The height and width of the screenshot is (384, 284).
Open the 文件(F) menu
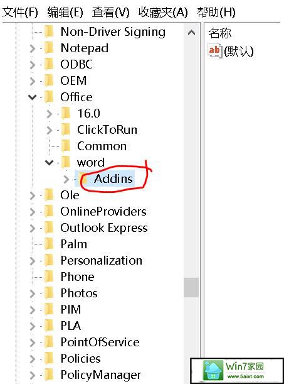click(x=20, y=12)
